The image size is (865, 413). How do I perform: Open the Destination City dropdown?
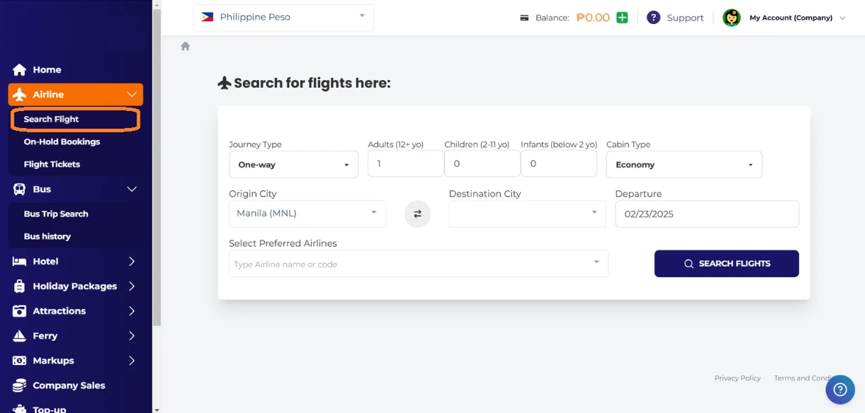(x=527, y=214)
